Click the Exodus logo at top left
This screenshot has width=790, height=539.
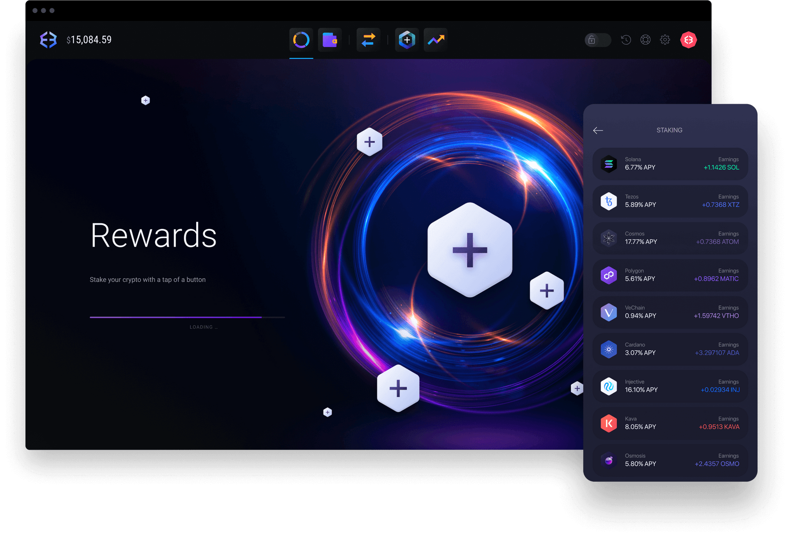(48, 40)
